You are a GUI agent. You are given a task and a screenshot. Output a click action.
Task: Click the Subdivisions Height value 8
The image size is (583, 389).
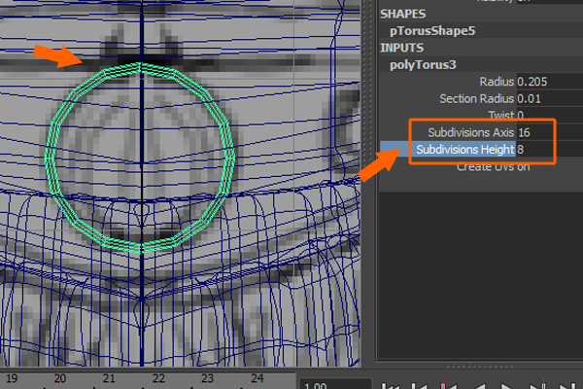pos(550,149)
